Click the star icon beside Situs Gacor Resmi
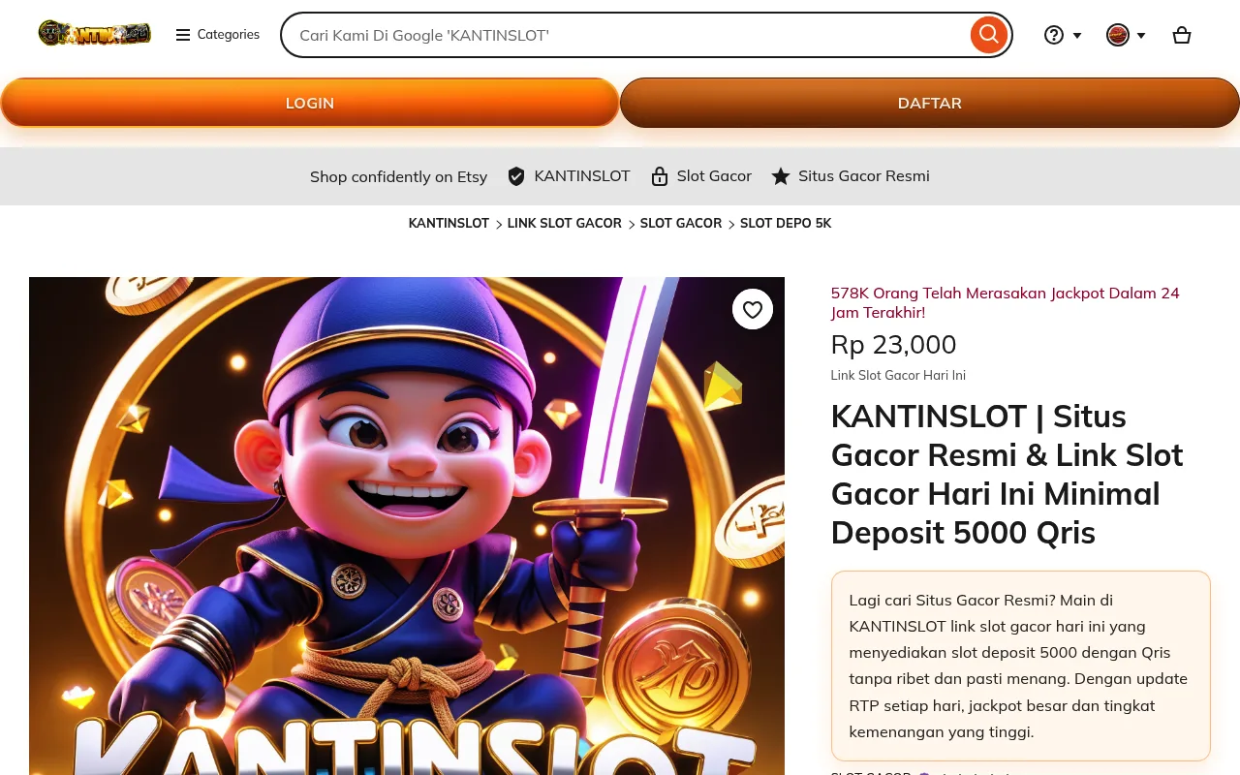 click(781, 176)
